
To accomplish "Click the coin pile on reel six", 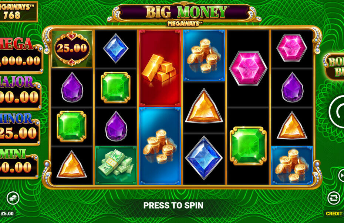I will click(292, 165).
